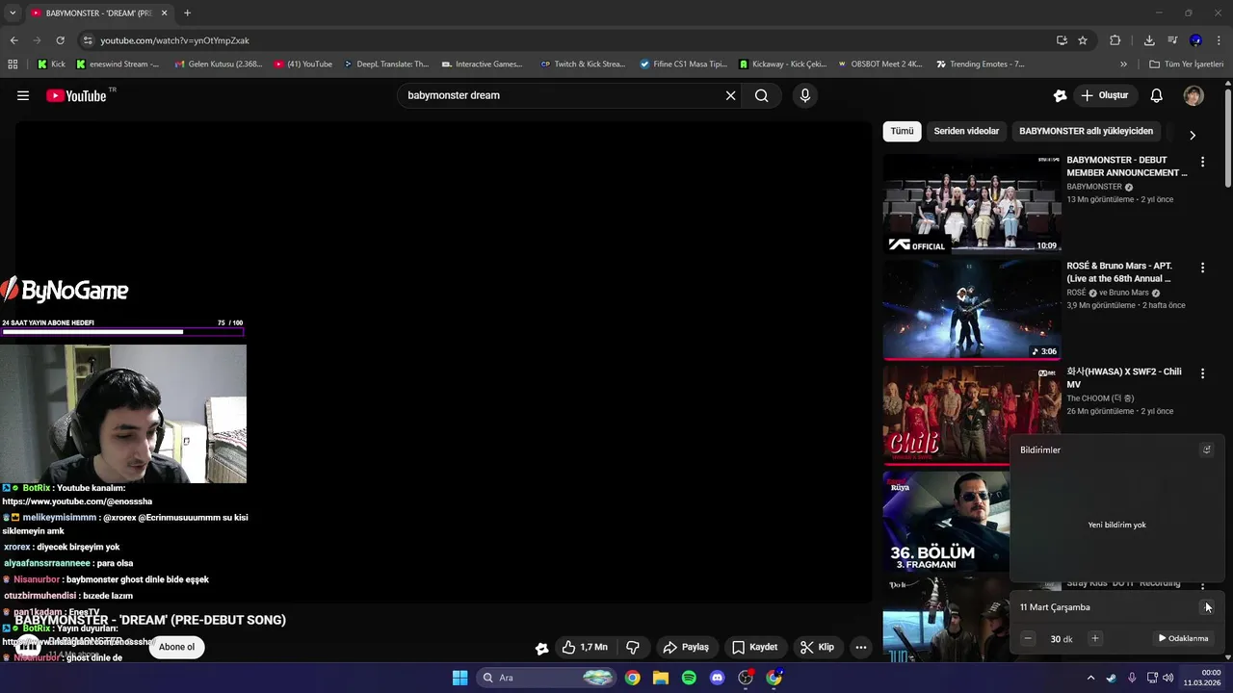The height and width of the screenshot is (693, 1233).
Task: Select the Tümü filter chip
Action: point(902,131)
